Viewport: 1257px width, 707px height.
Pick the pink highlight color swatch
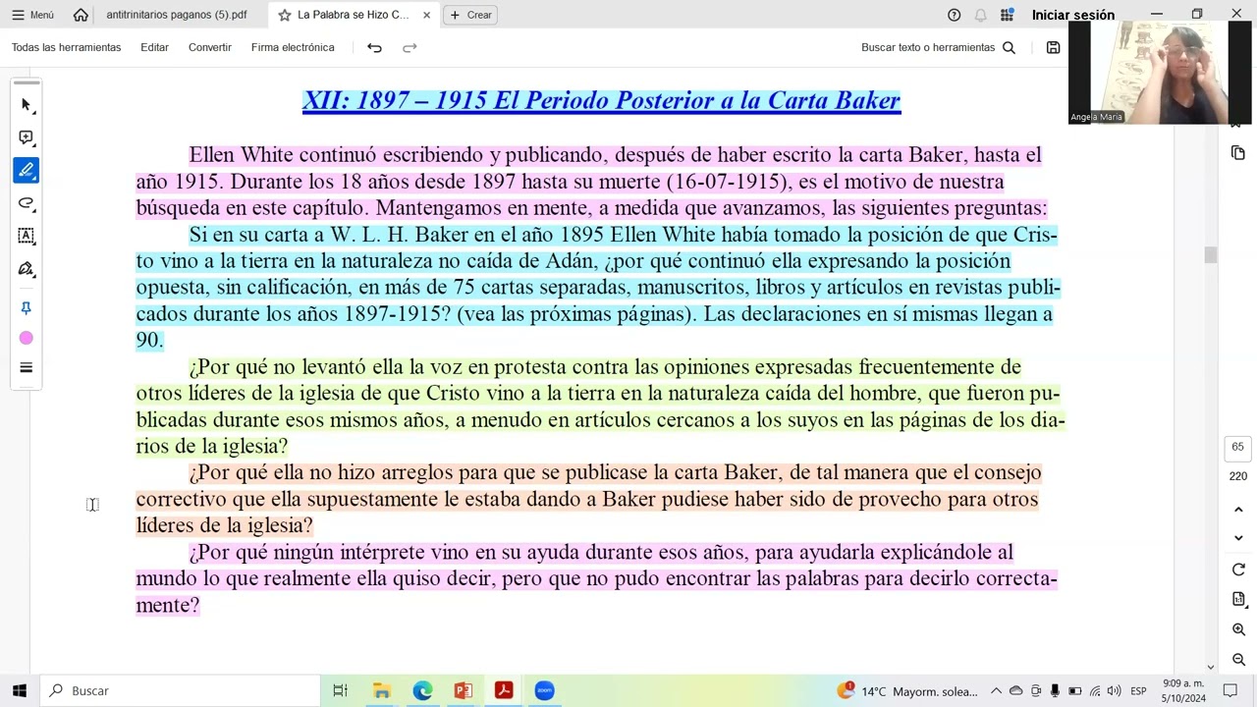(27, 338)
